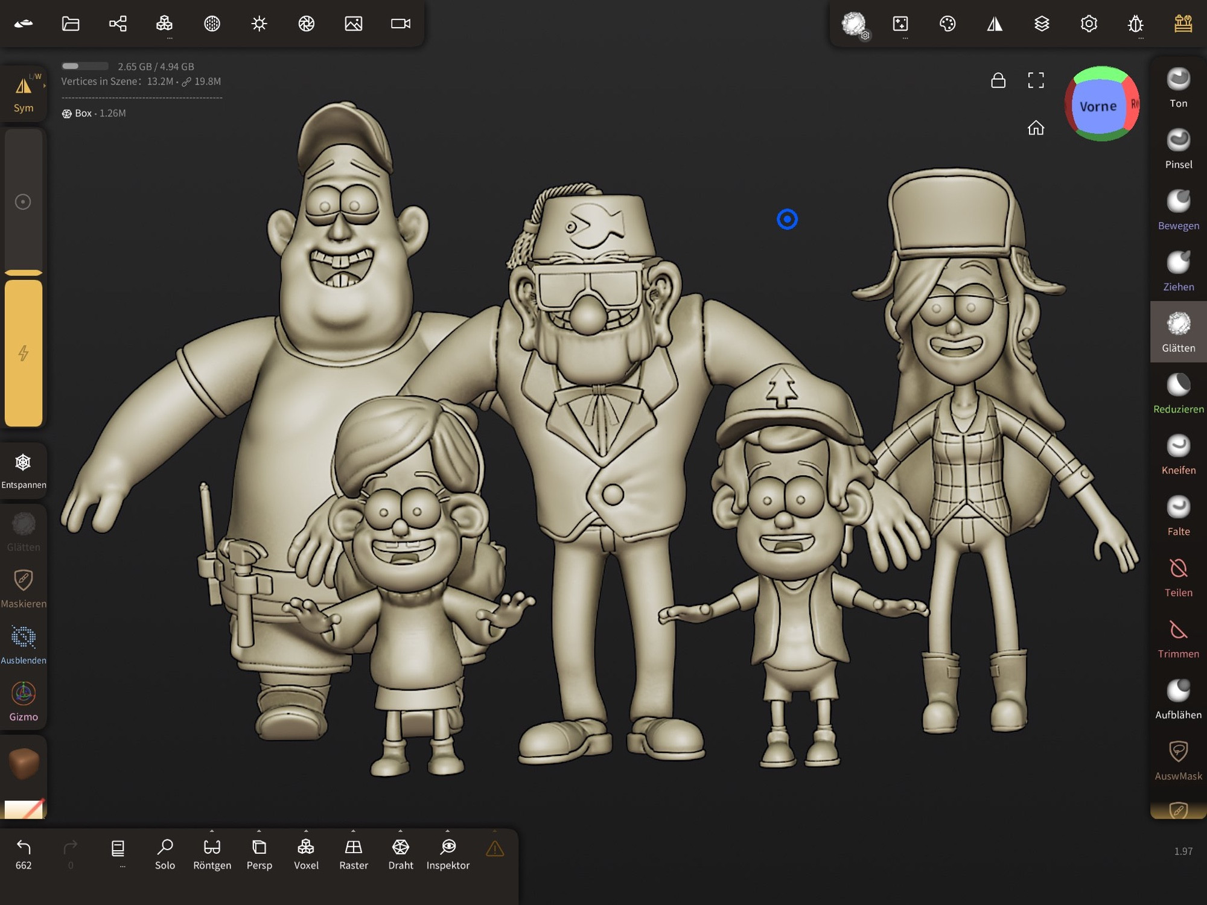
Task: Expand Draht options arrow
Action: (400, 831)
